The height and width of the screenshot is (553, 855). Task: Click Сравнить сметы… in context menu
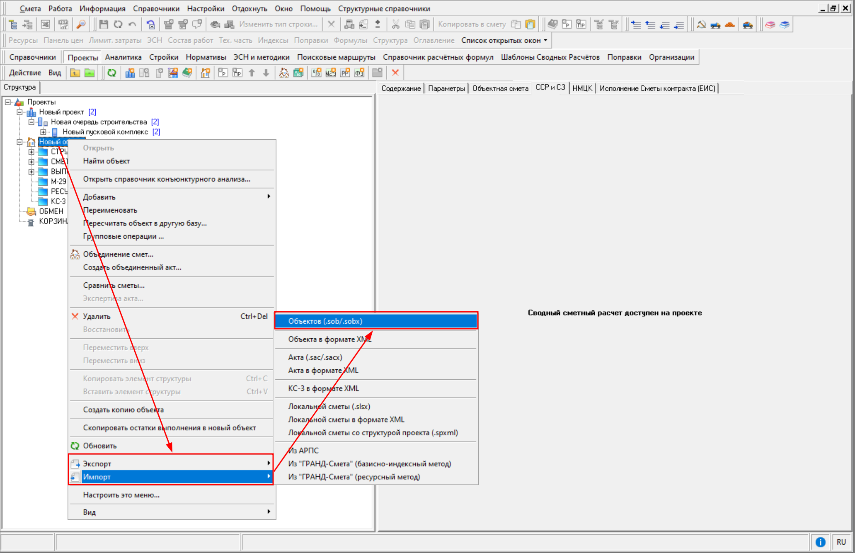[x=171, y=285]
